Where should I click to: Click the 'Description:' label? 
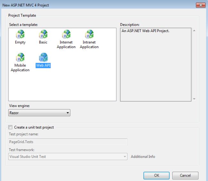click(x=130, y=25)
